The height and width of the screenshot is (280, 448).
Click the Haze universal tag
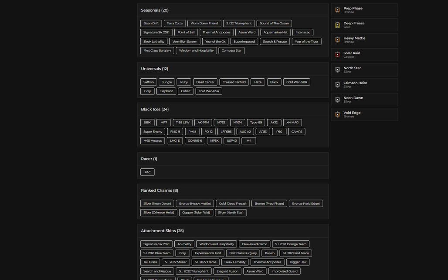point(258,82)
